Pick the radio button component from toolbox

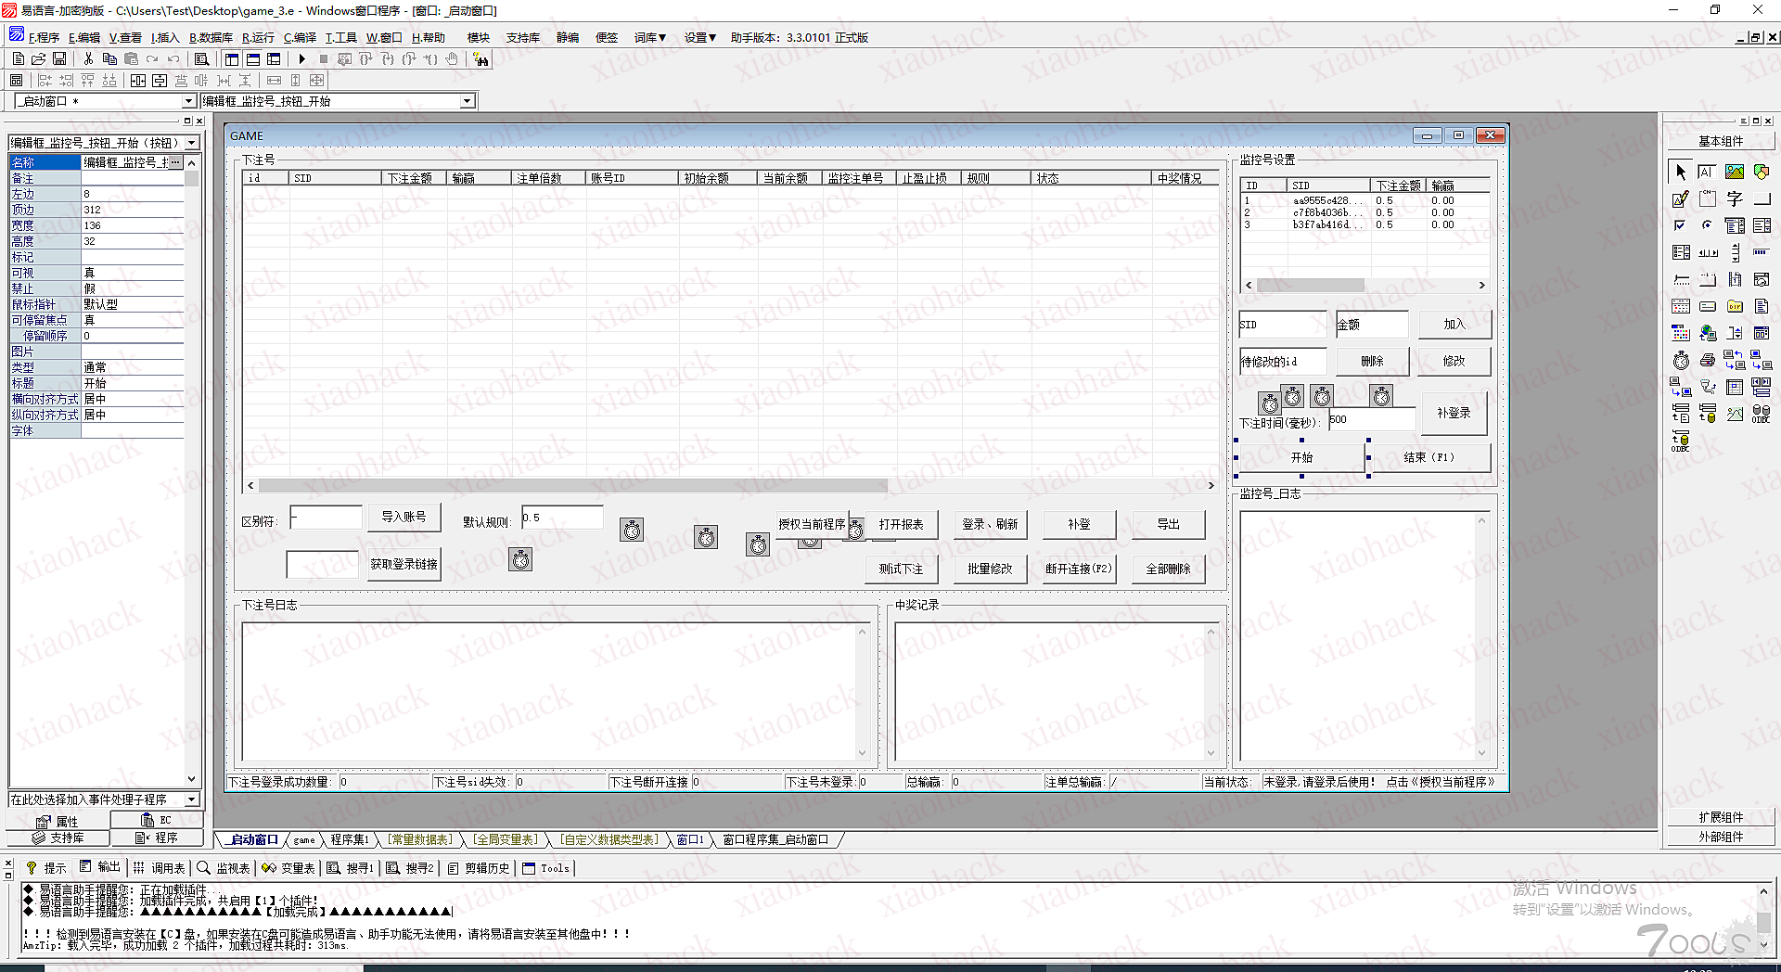(x=1707, y=225)
